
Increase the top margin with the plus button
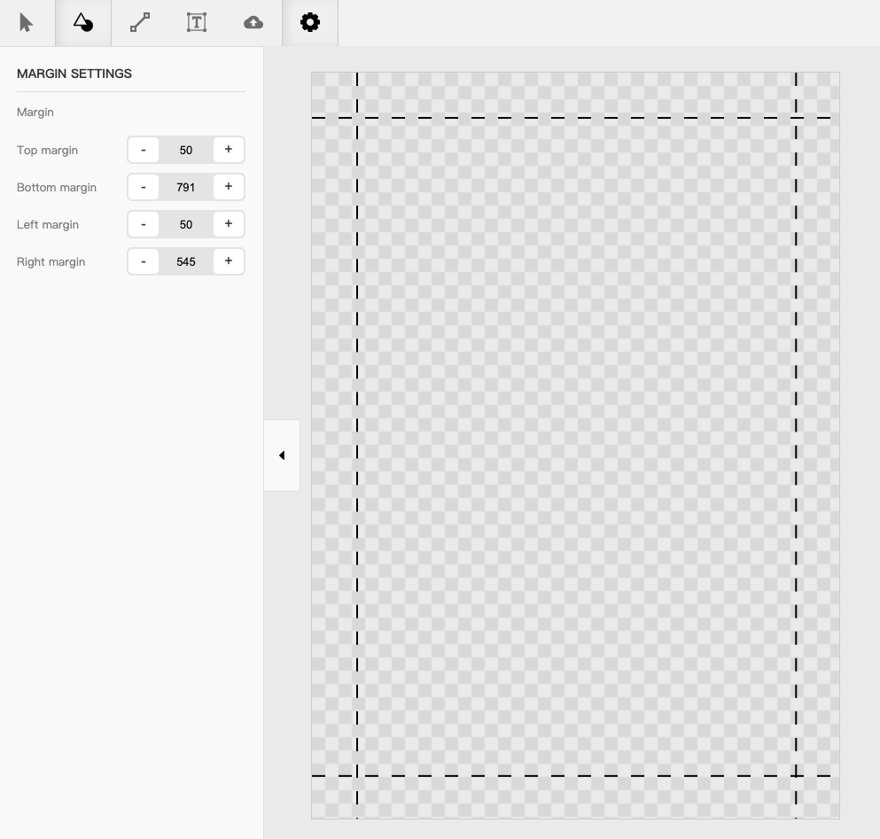point(228,149)
